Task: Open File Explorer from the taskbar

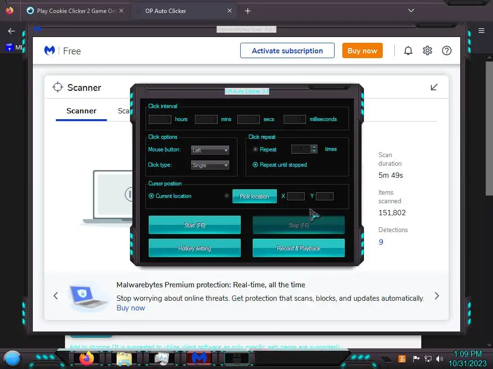Action: 124,358
